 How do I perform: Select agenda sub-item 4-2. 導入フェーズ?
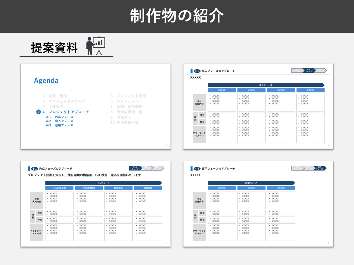(x=60, y=121)
